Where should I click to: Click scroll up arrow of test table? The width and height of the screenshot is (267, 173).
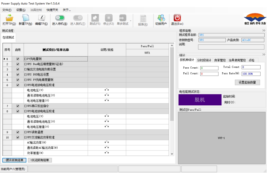pos(172,46)
